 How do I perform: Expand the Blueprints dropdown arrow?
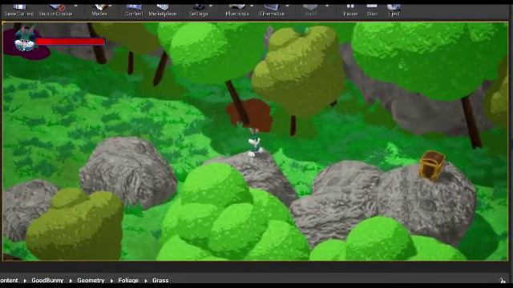(252, 6)
